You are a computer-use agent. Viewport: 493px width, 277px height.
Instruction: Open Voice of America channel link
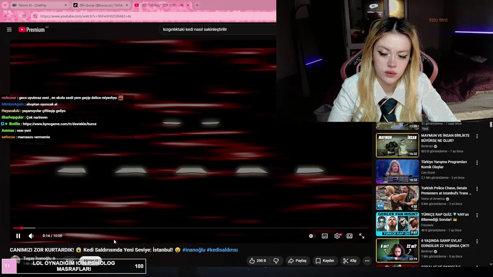tap(433, 199)
